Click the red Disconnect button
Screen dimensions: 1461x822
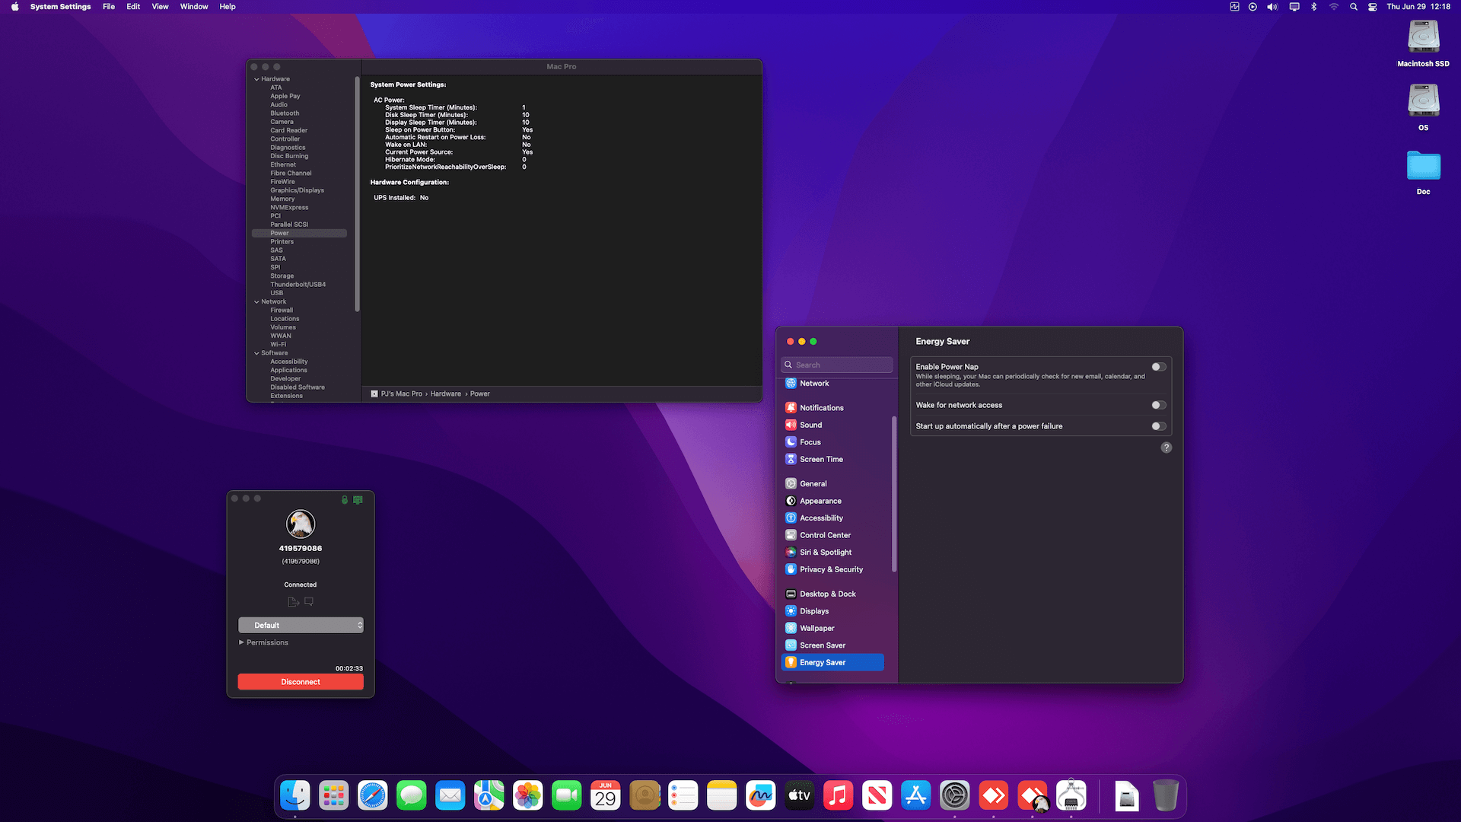point(301,682)
